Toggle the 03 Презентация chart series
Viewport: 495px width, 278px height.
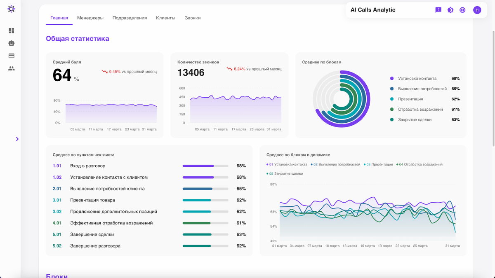[378, 164]
